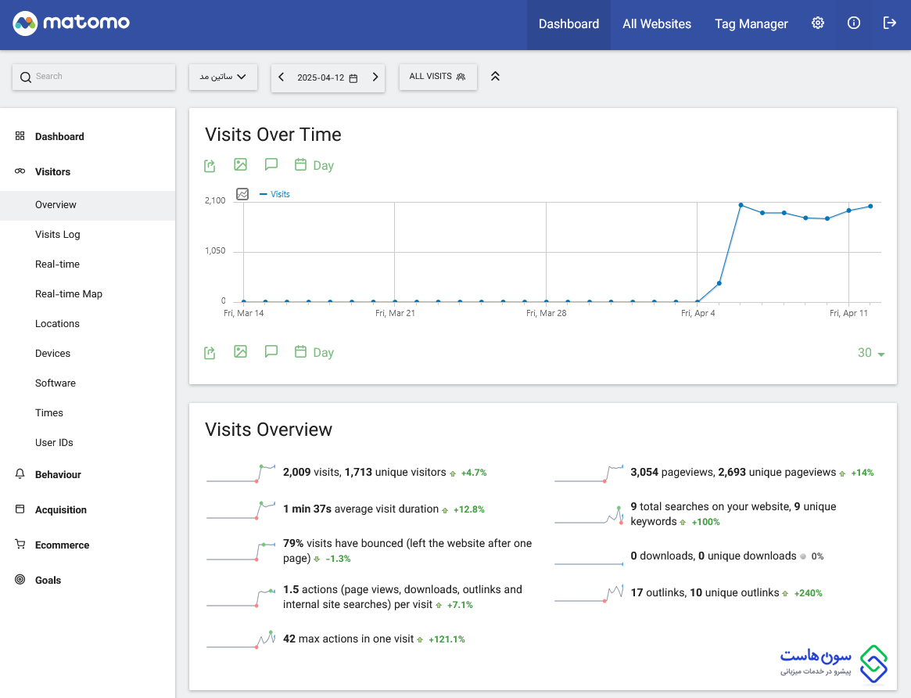Click the search magnifier icon
The height and width of the screenshot is (698, 911).
pos(26,77)
